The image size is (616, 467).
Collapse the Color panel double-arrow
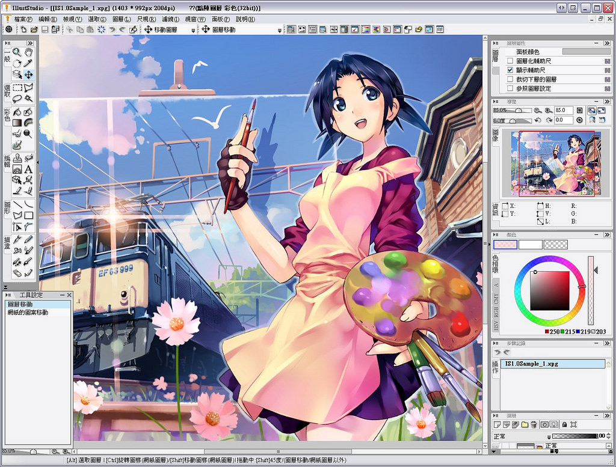pos(608,234)
